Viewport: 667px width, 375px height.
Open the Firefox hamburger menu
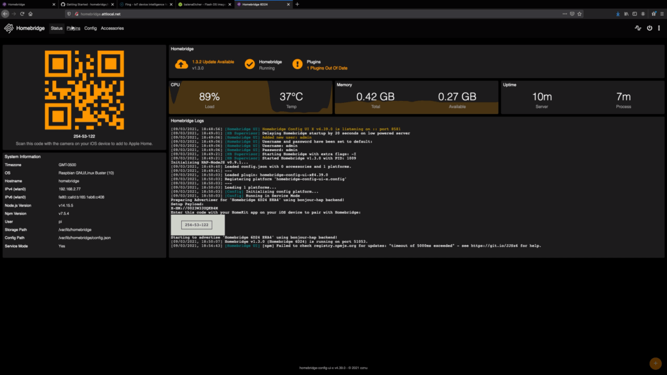(662, 14)
